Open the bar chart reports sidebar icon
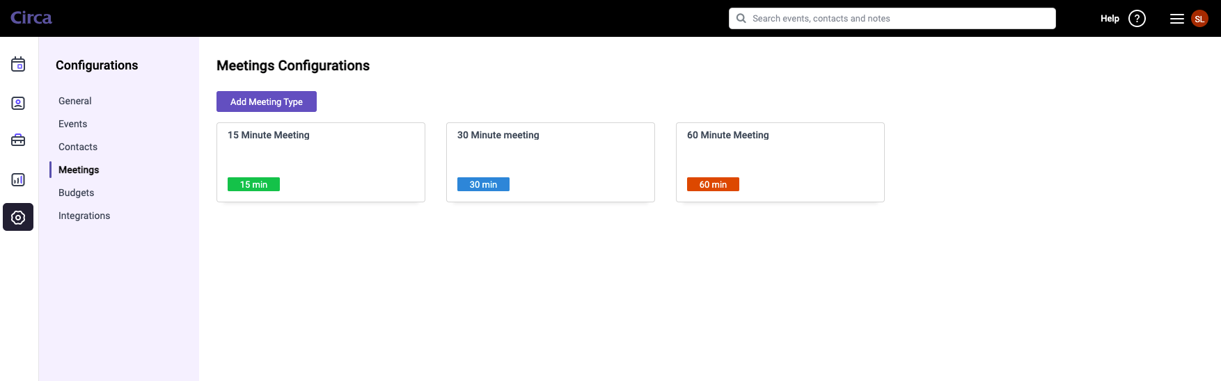The height and width of the screenshot is (381, 1221). point(18,179)
